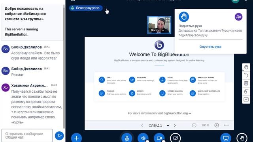Image resolution: width=253 pixels, height=142 pixels.
Task: Click the chat panel scrollbar
Action: tap(64, 67)
